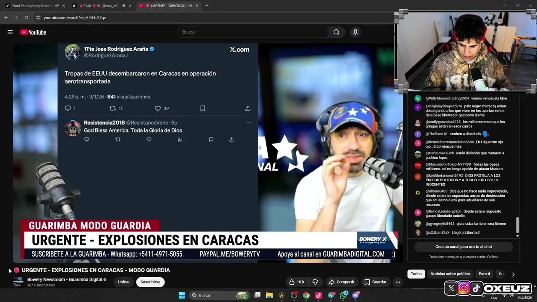
Task: Share the video via Compartir
Action: point(341,282)
